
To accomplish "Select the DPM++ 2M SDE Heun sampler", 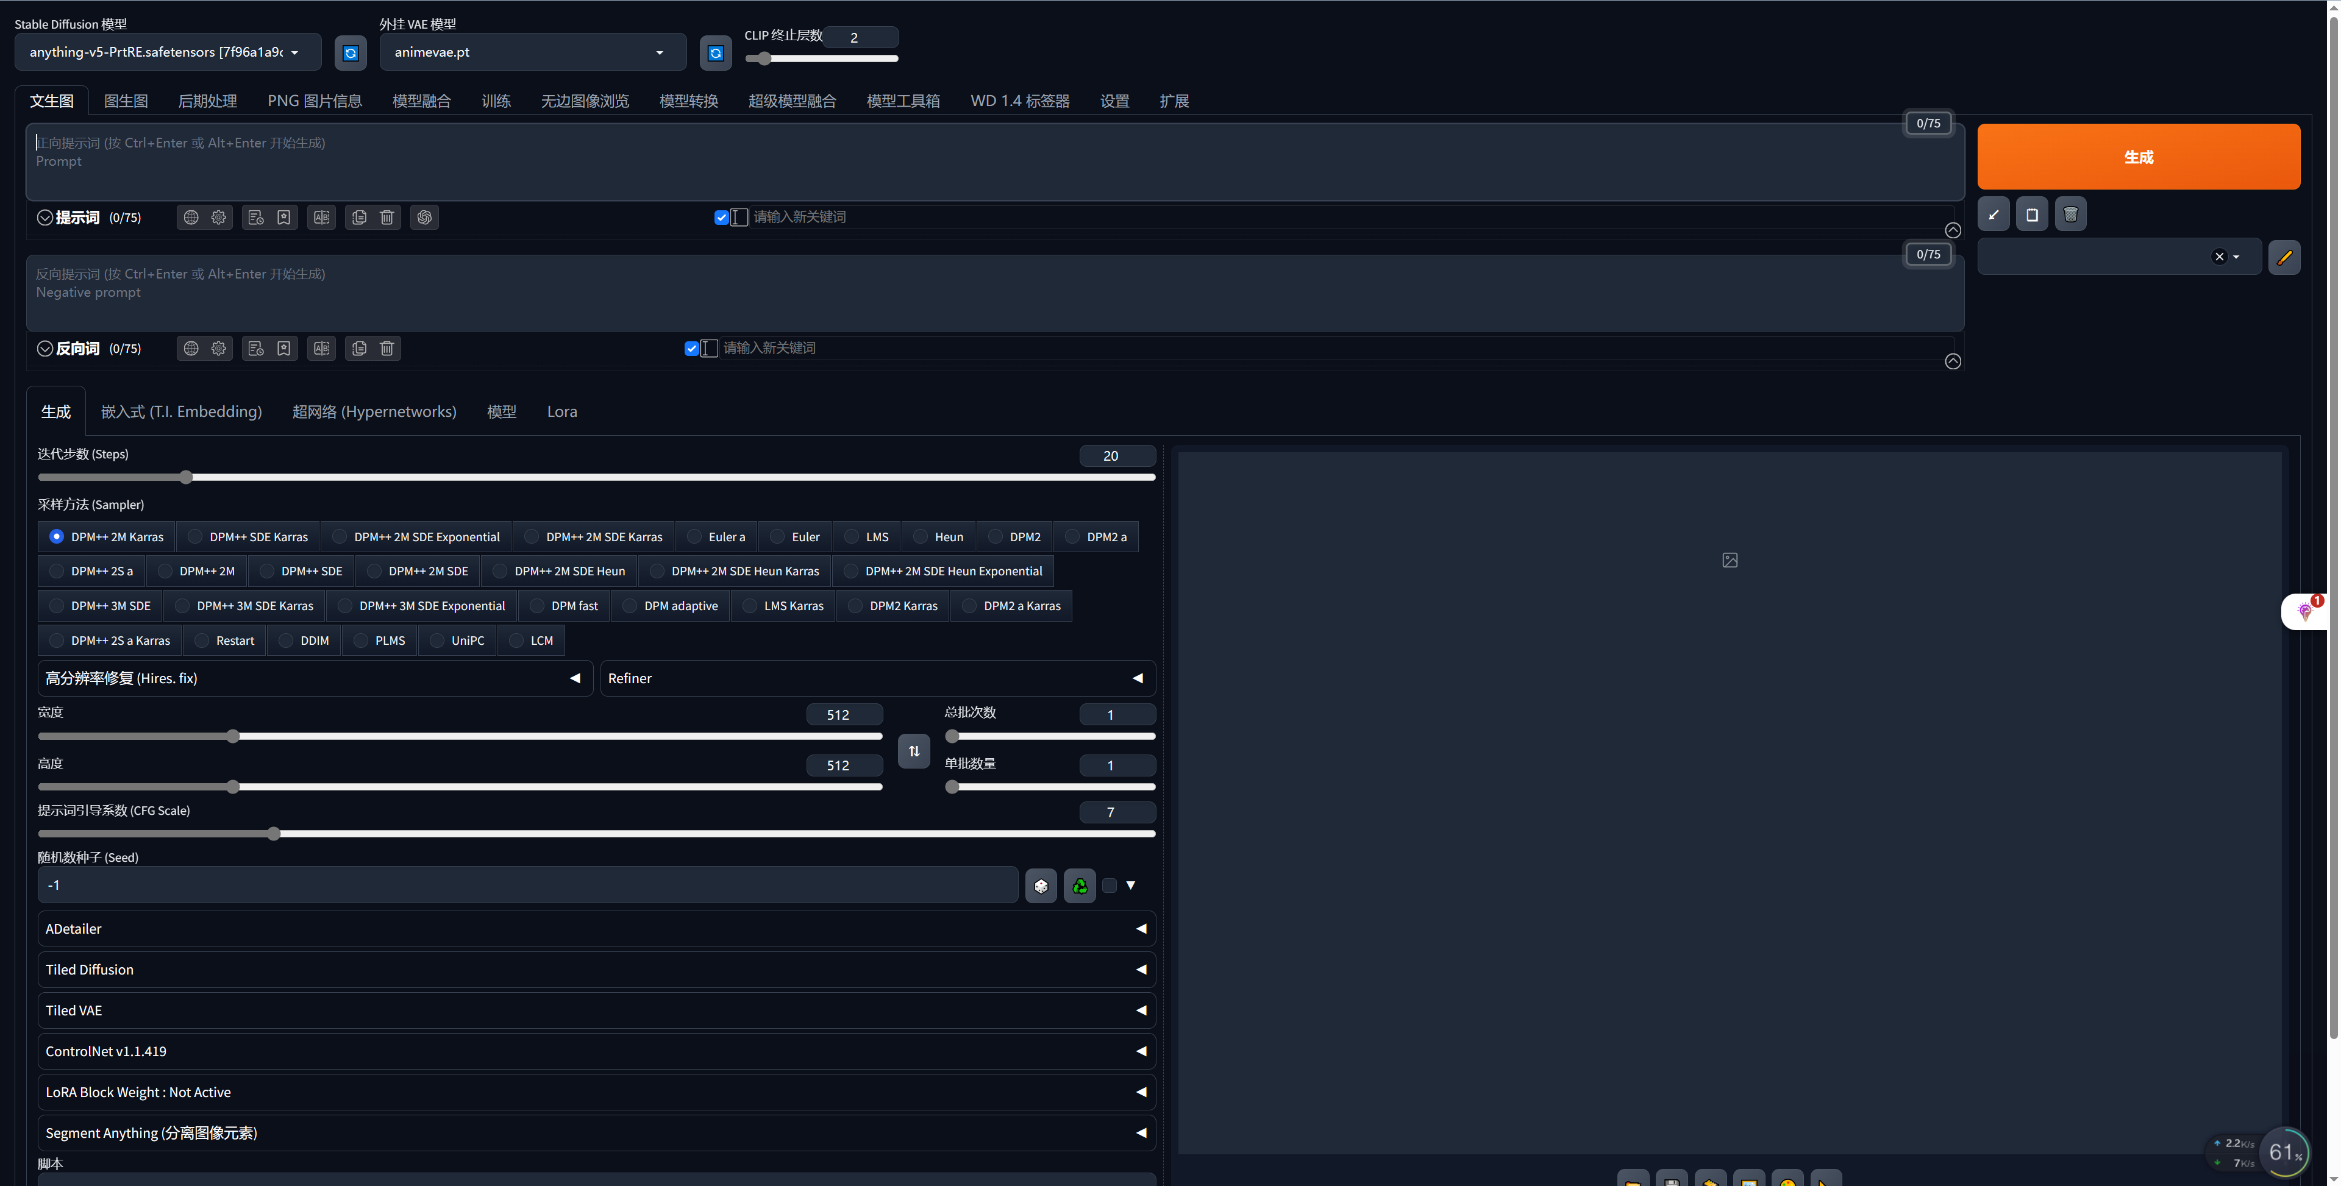I will coord(559,572).
